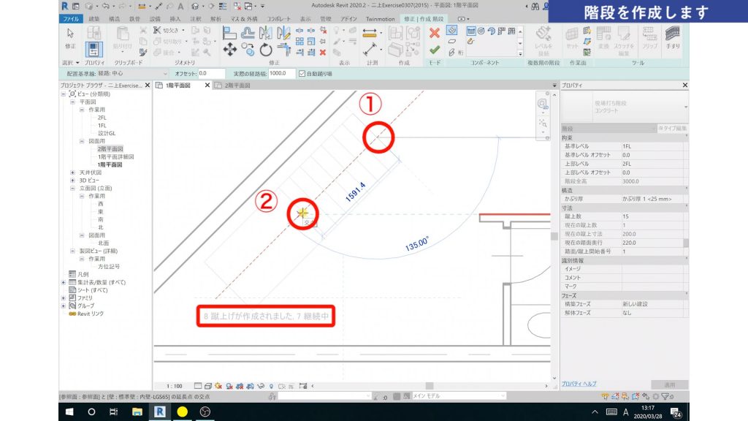Select the straight run stair component
748x421 pixels.
coord(470,31)
